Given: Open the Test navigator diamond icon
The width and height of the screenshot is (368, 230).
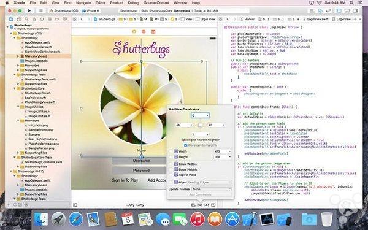Looking at the screenshot, I should [42, 19].
